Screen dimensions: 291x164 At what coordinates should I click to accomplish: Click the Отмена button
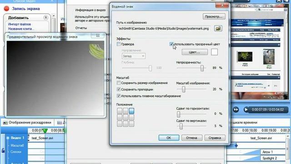[192, 138]
